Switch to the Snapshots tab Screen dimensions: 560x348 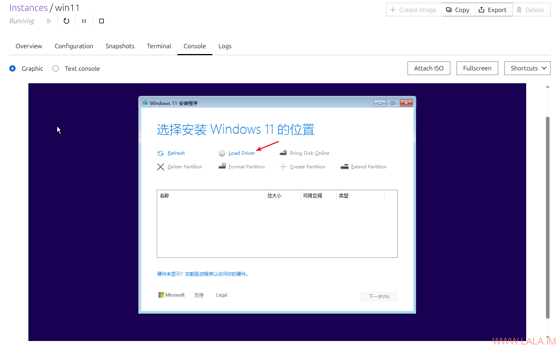(120, 46)
